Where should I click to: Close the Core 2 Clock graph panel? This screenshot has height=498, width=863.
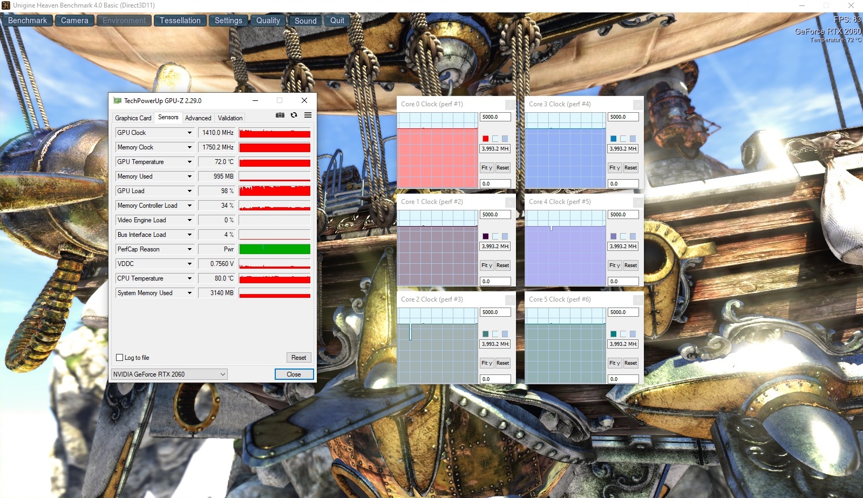(x=510, y=299)
